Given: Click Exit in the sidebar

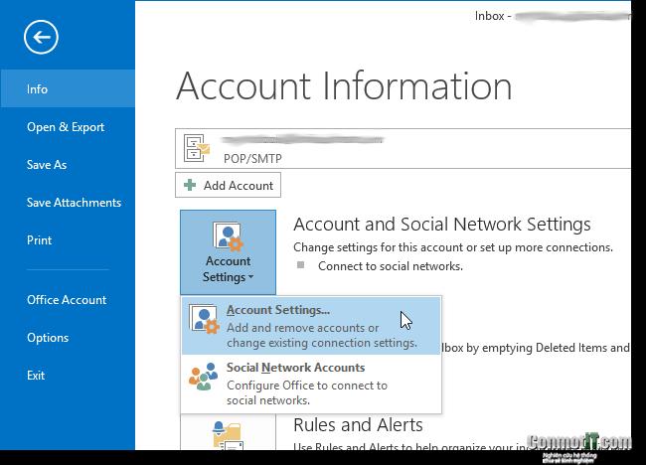Looking at the screenshot, I should click(36, 376).
